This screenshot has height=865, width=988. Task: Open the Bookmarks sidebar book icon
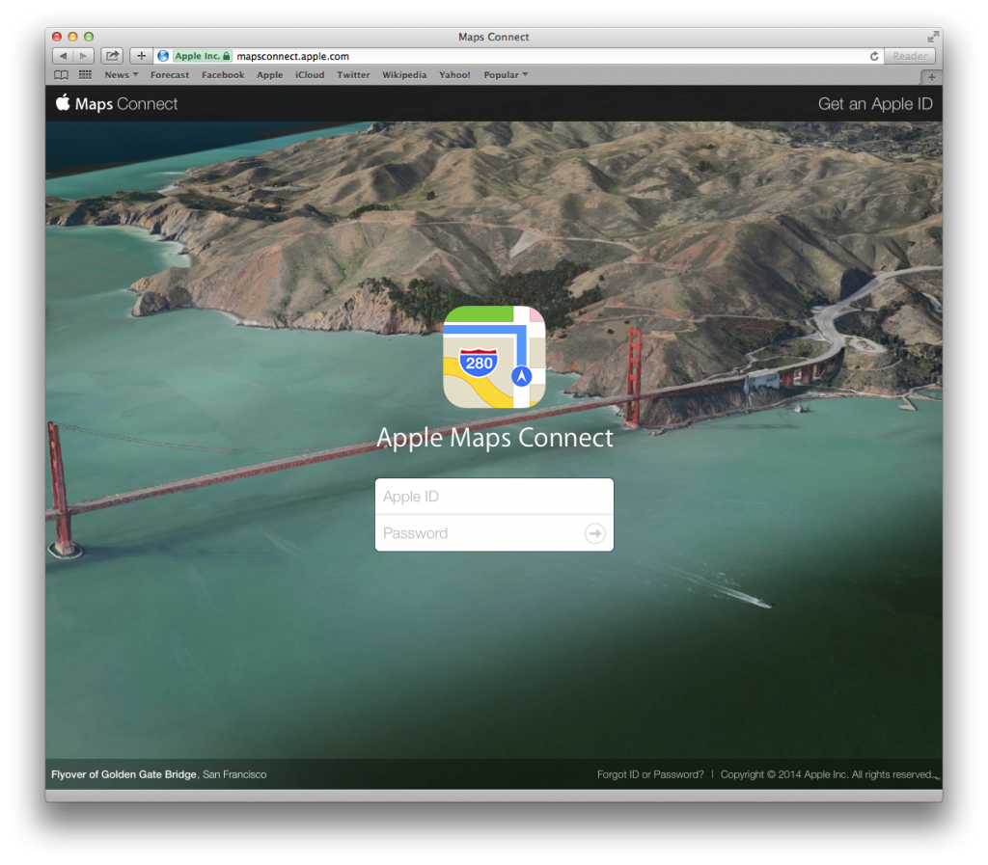[61, 74]
